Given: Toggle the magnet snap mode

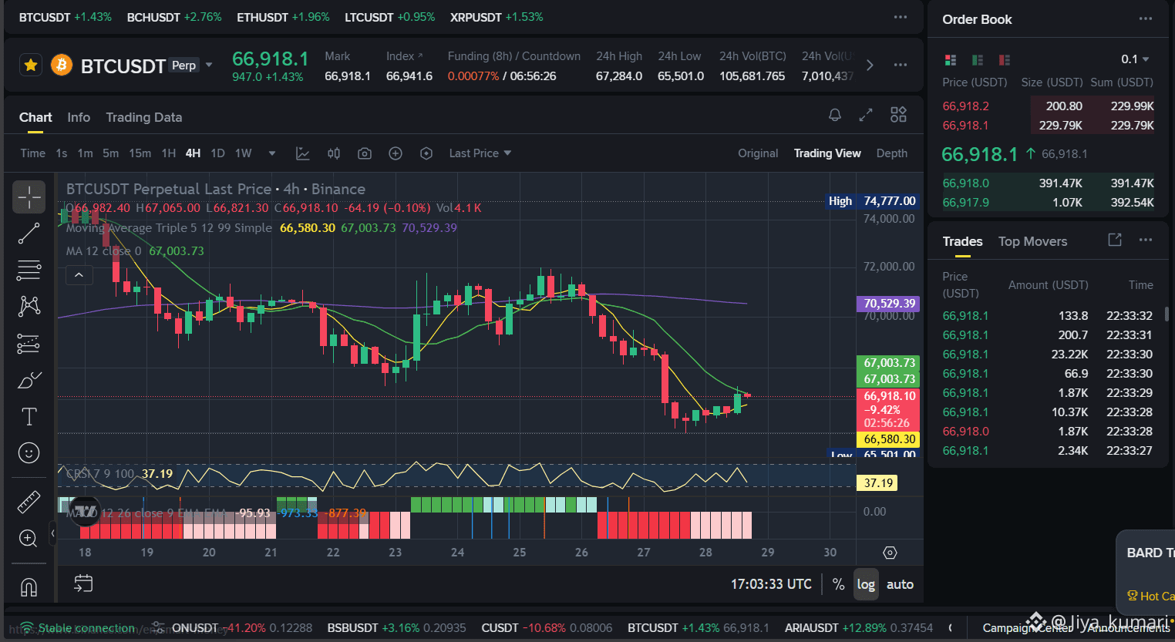Looking at the screenshot, I should pyautogui.click(x=29, y=587).
